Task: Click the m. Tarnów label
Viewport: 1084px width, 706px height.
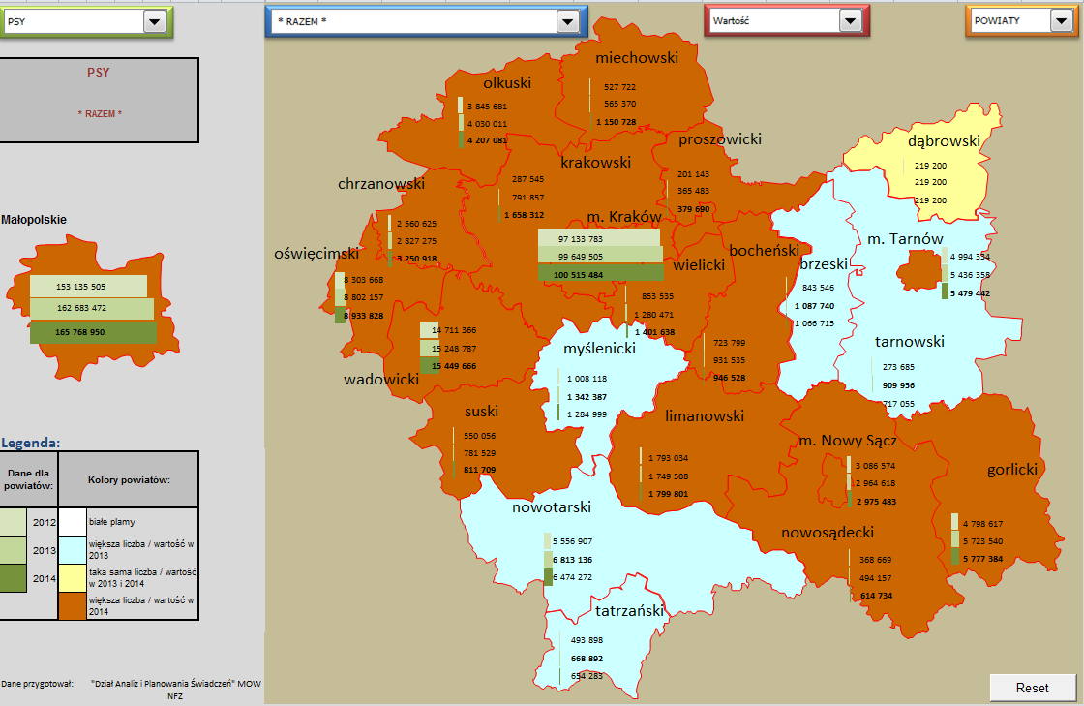Action: [905, 239]
